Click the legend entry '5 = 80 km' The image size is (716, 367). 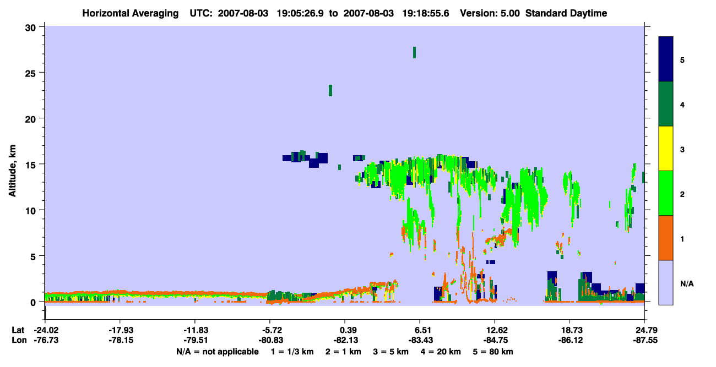click(492, 352)
